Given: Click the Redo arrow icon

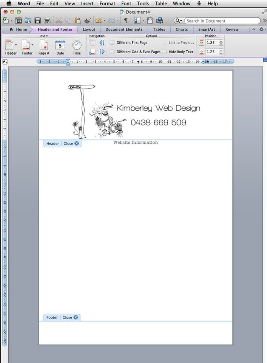Looking at the screenshot, I should (111, 20).
